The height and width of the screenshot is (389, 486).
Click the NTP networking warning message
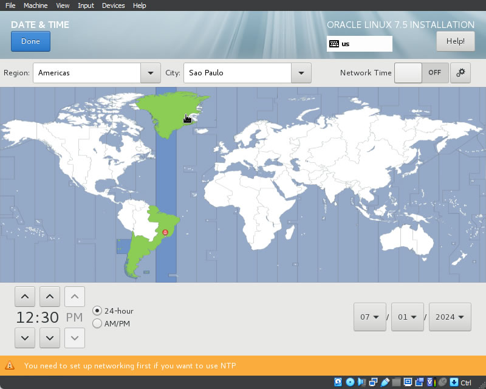click(x=130, y=366)
